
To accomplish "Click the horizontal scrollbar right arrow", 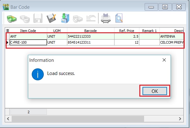I will (x=181, y=119).
